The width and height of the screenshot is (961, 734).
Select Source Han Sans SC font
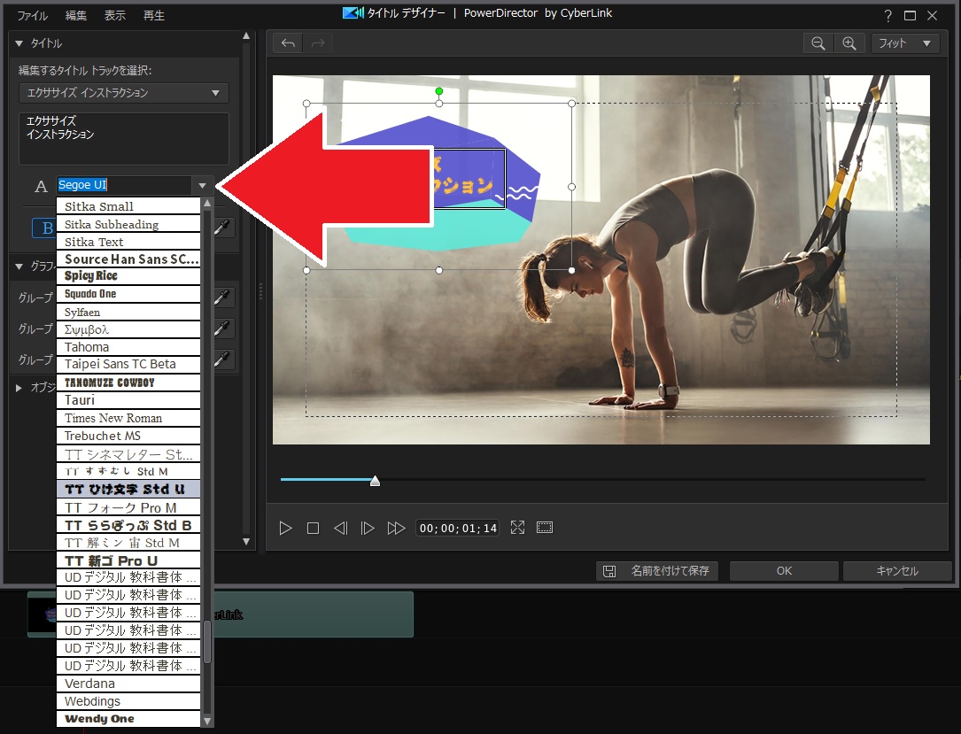(x=128, y=259)
